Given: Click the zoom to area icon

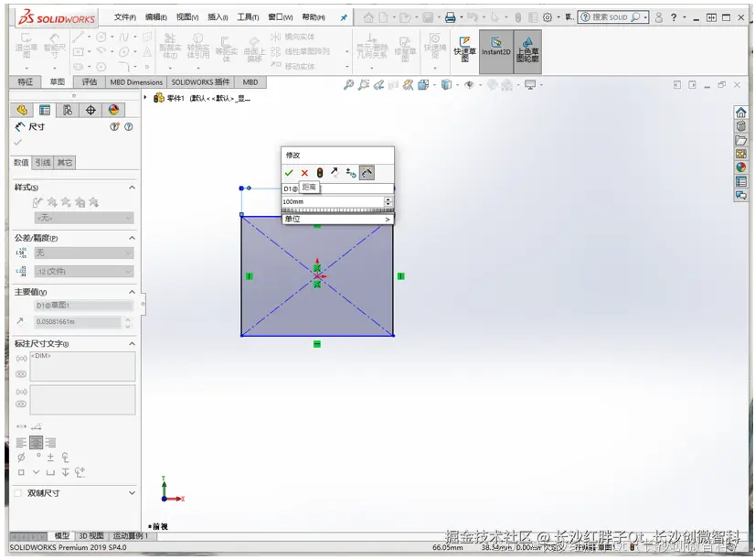Looking at the screenshot, I should pyautogui.click(x=364, y=85).
